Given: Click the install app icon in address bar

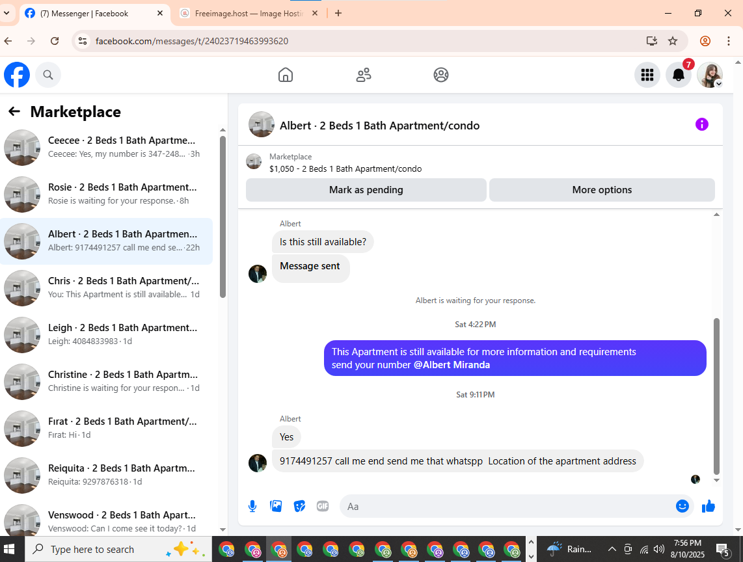Looking at the screenshot, I should [x=652, y=41].
